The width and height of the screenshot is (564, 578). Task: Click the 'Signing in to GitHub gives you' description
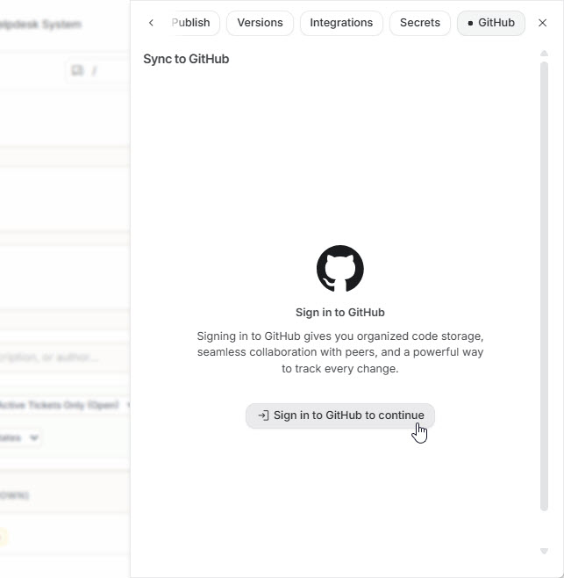coord(340,352)
